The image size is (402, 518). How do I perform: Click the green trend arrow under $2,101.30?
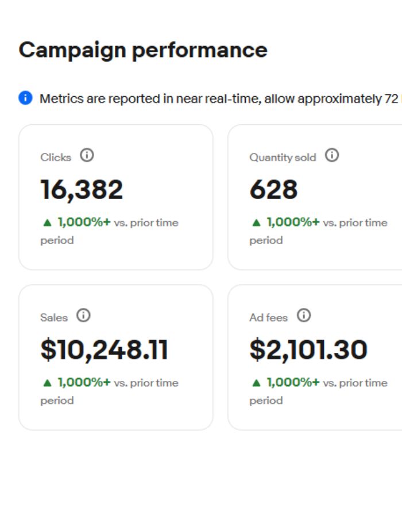[256, 383]
